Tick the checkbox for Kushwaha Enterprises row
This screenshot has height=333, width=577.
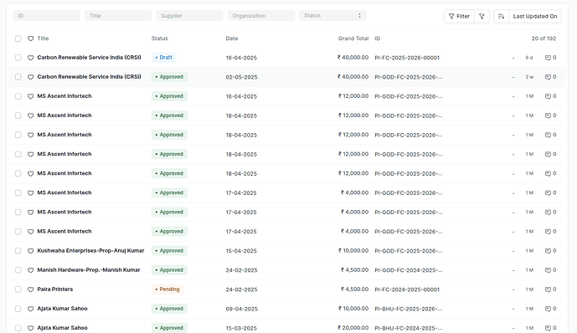pos(18,251)
